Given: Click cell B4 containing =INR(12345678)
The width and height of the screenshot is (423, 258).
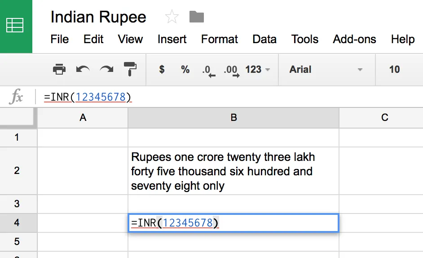Looking at the screenshot, I should [x=234, y=223].
